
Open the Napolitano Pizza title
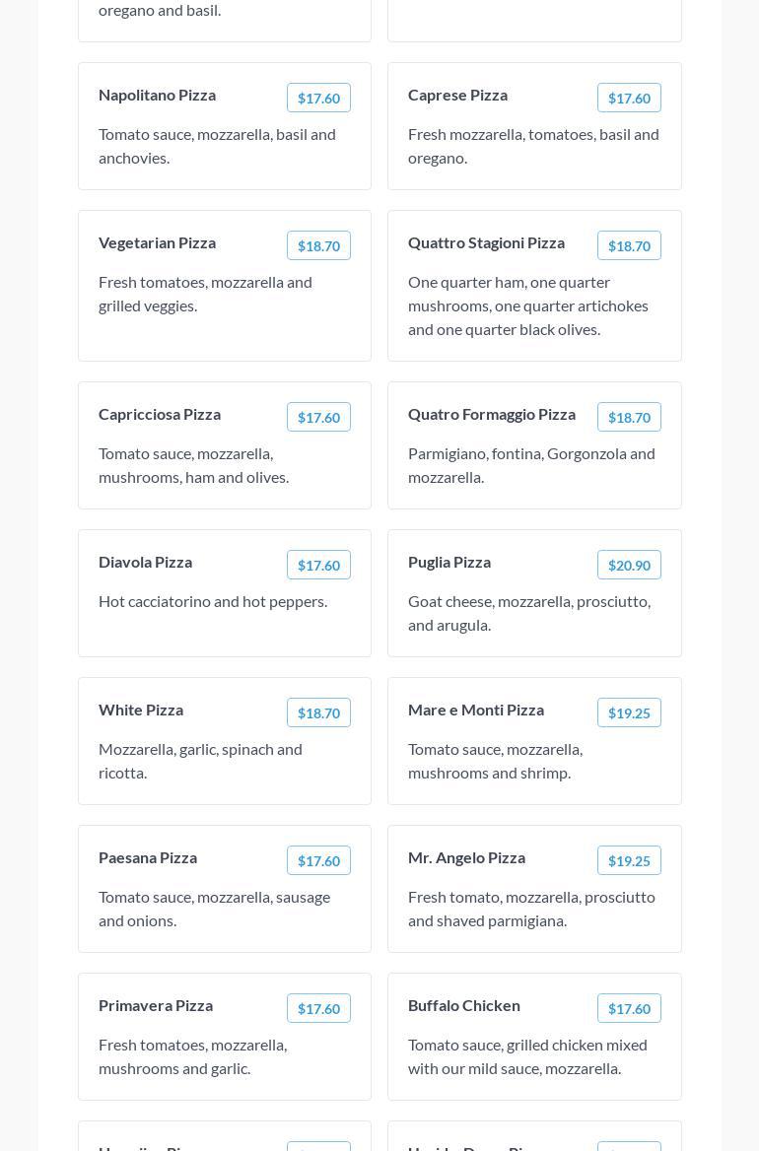tap(157, 95)
